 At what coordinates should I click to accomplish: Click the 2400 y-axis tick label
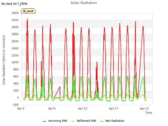click(15, 13)
